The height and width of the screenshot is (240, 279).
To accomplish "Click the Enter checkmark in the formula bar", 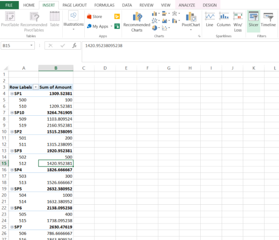I will click(63, 46).
